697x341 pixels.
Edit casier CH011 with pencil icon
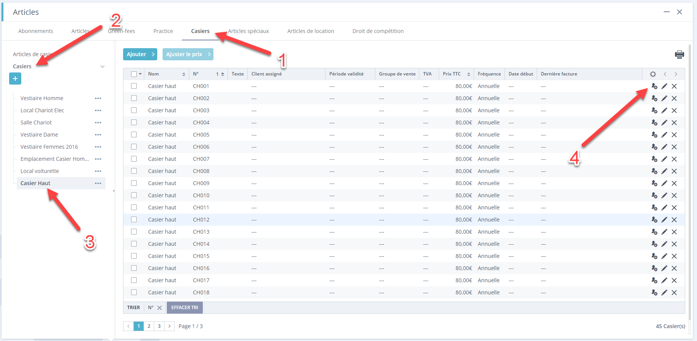click(664, 208)
